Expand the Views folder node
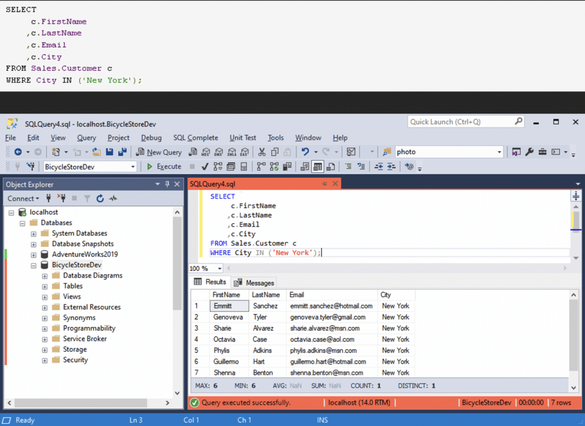Image resolution: width=585 pixels, height=426 pixels. tap(45, 298)
